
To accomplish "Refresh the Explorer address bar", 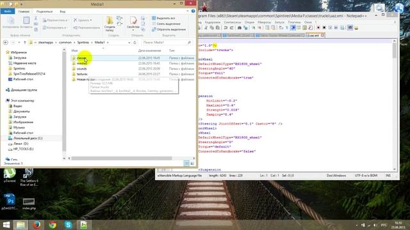I will (135, 43).
